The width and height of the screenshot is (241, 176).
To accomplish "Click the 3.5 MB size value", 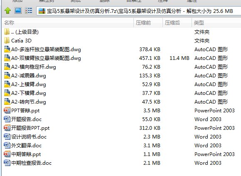I will tap(152, 111).
